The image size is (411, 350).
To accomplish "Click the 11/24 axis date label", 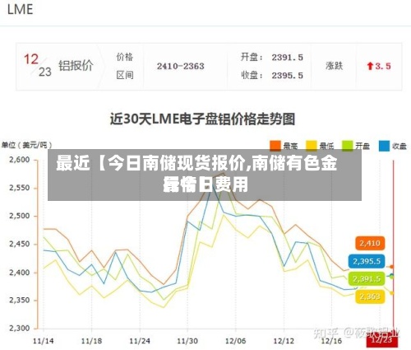I will click(x=140, y=341).
